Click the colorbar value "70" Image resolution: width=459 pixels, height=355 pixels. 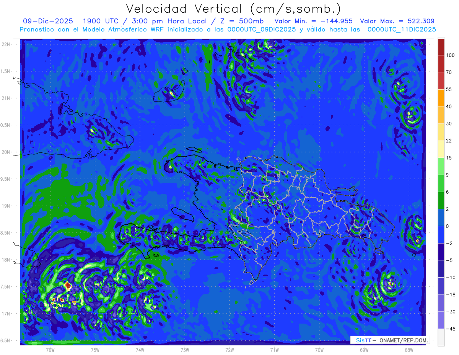449,72
